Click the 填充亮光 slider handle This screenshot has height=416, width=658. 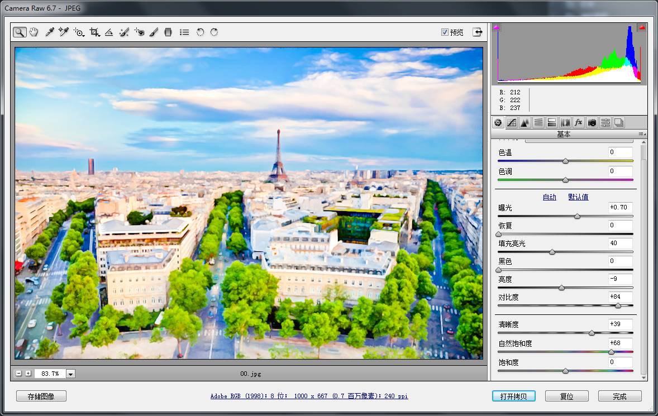(x=552, y=252)
